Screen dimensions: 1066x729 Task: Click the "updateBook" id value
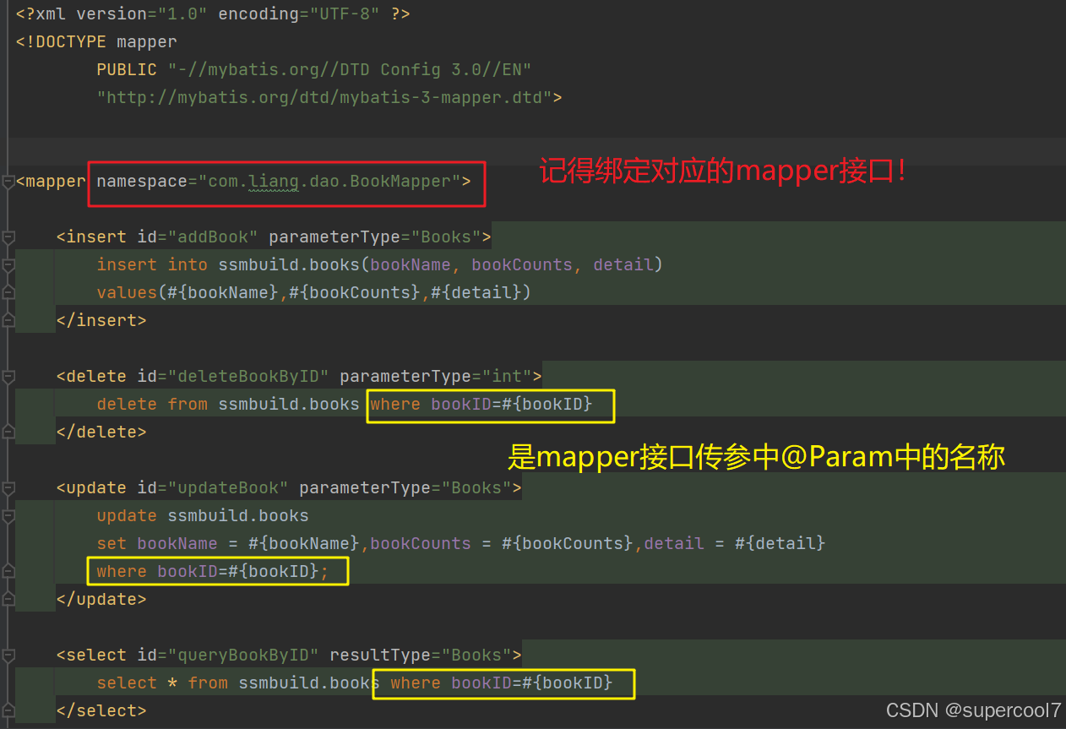(x=228, y=487)
